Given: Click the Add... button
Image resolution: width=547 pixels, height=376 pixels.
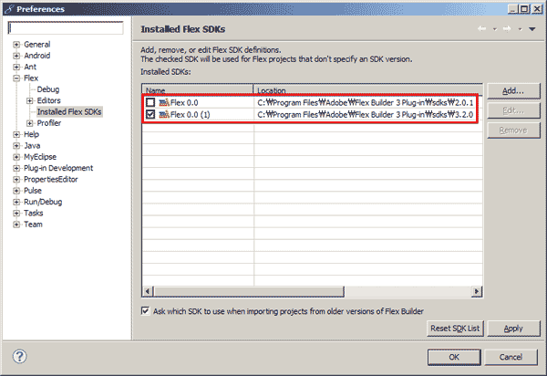Looking at the screenshot, I should [513, 91].
